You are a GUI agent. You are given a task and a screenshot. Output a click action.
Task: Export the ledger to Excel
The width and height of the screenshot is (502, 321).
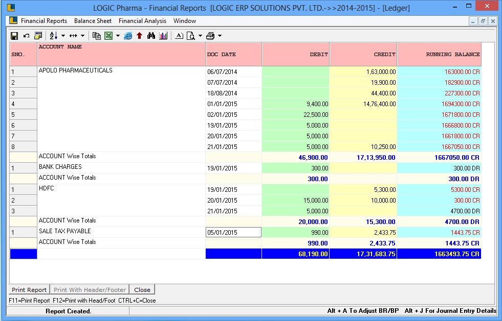pyautogui.click(x=108, y=36)
